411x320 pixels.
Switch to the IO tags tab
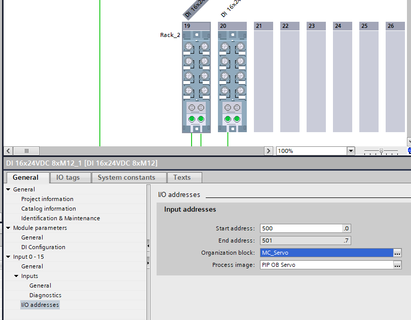coord(70,177)
